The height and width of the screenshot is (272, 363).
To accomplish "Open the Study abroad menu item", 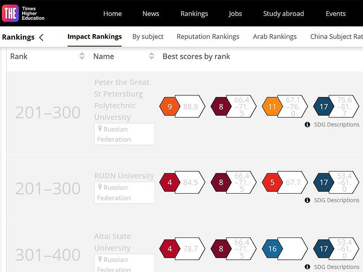I will click(284, 14).
